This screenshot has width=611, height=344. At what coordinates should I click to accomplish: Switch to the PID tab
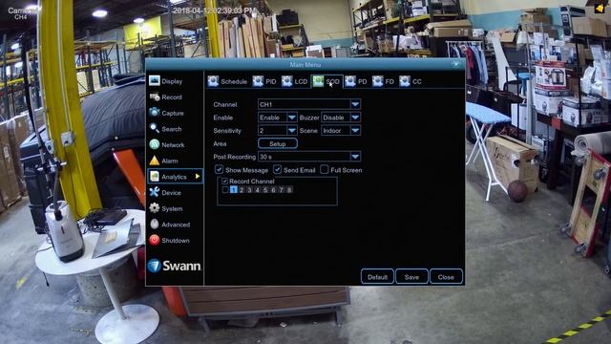click(x=264, y=81)
